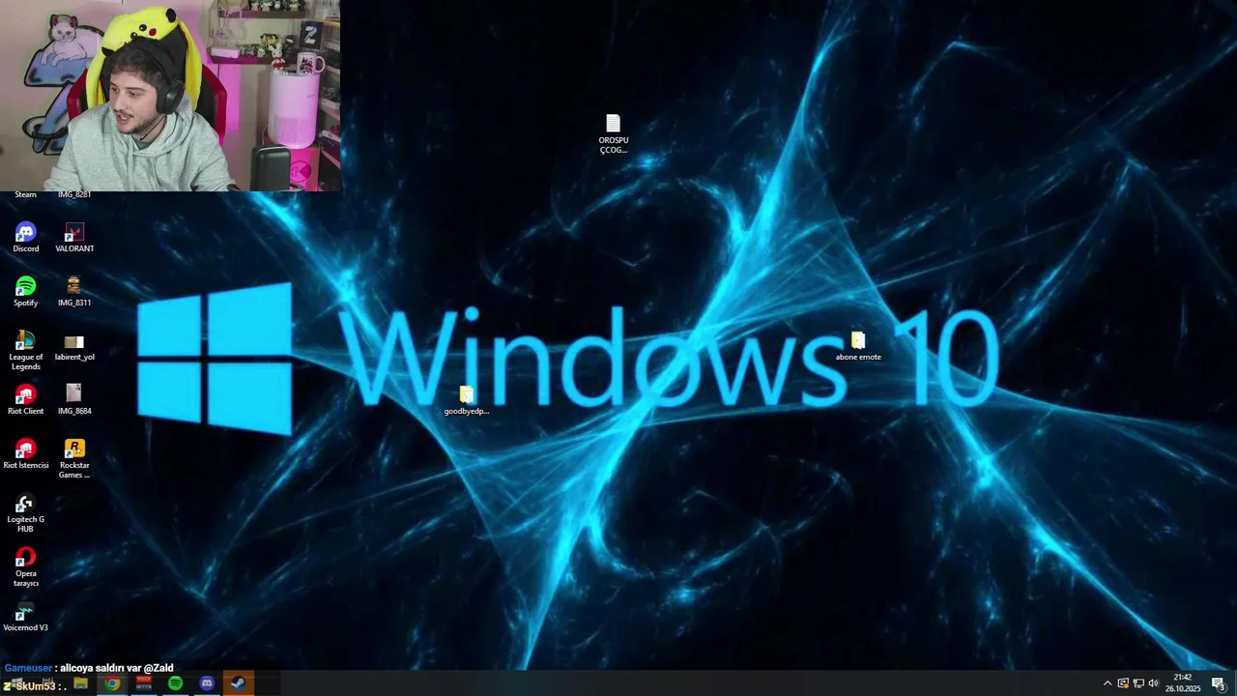
Task: Switch to Steam in the taskbar
Action: (238, 683)
